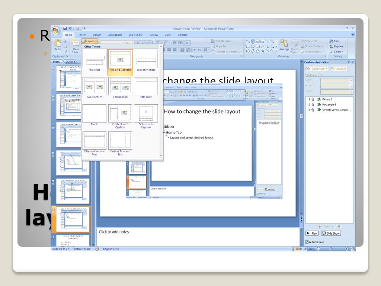Close the Custom Animation pane
This screenshot has height=286, width=381.
coord(353,62)
